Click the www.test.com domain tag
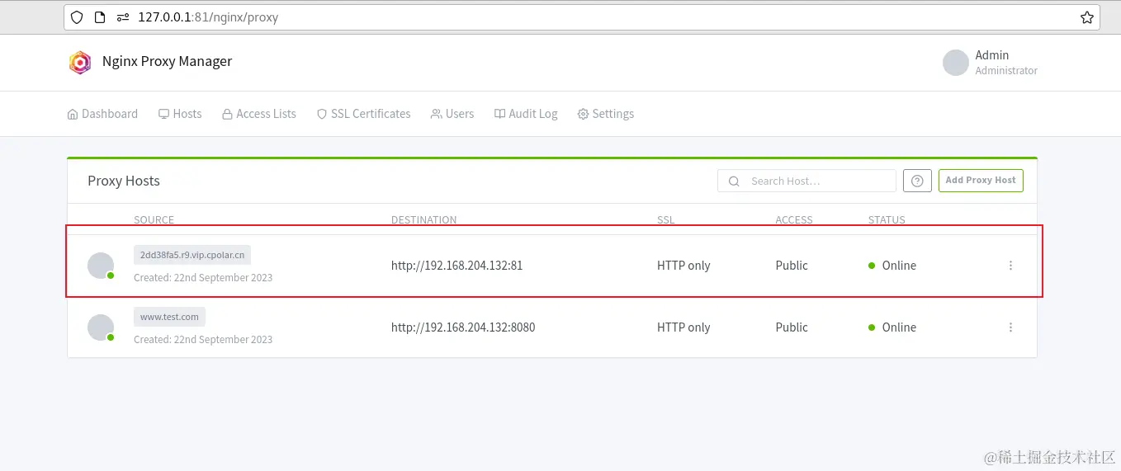Screen dimensions: 1121x471 pos(169,317)
